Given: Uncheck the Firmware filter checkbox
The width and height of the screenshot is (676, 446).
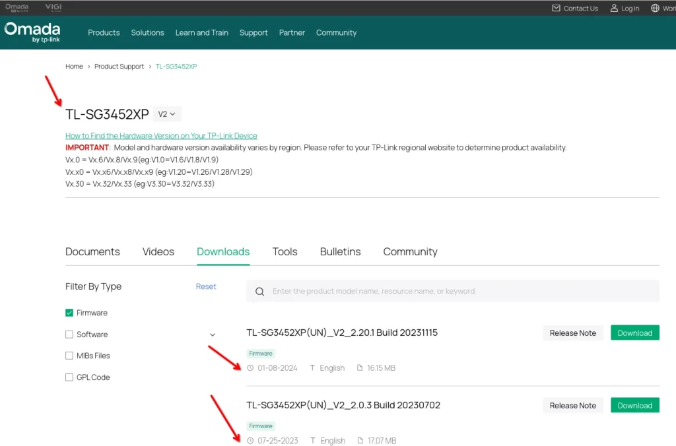Looking at the screenshot, I should pyautogui.click(x=69, y=313).
